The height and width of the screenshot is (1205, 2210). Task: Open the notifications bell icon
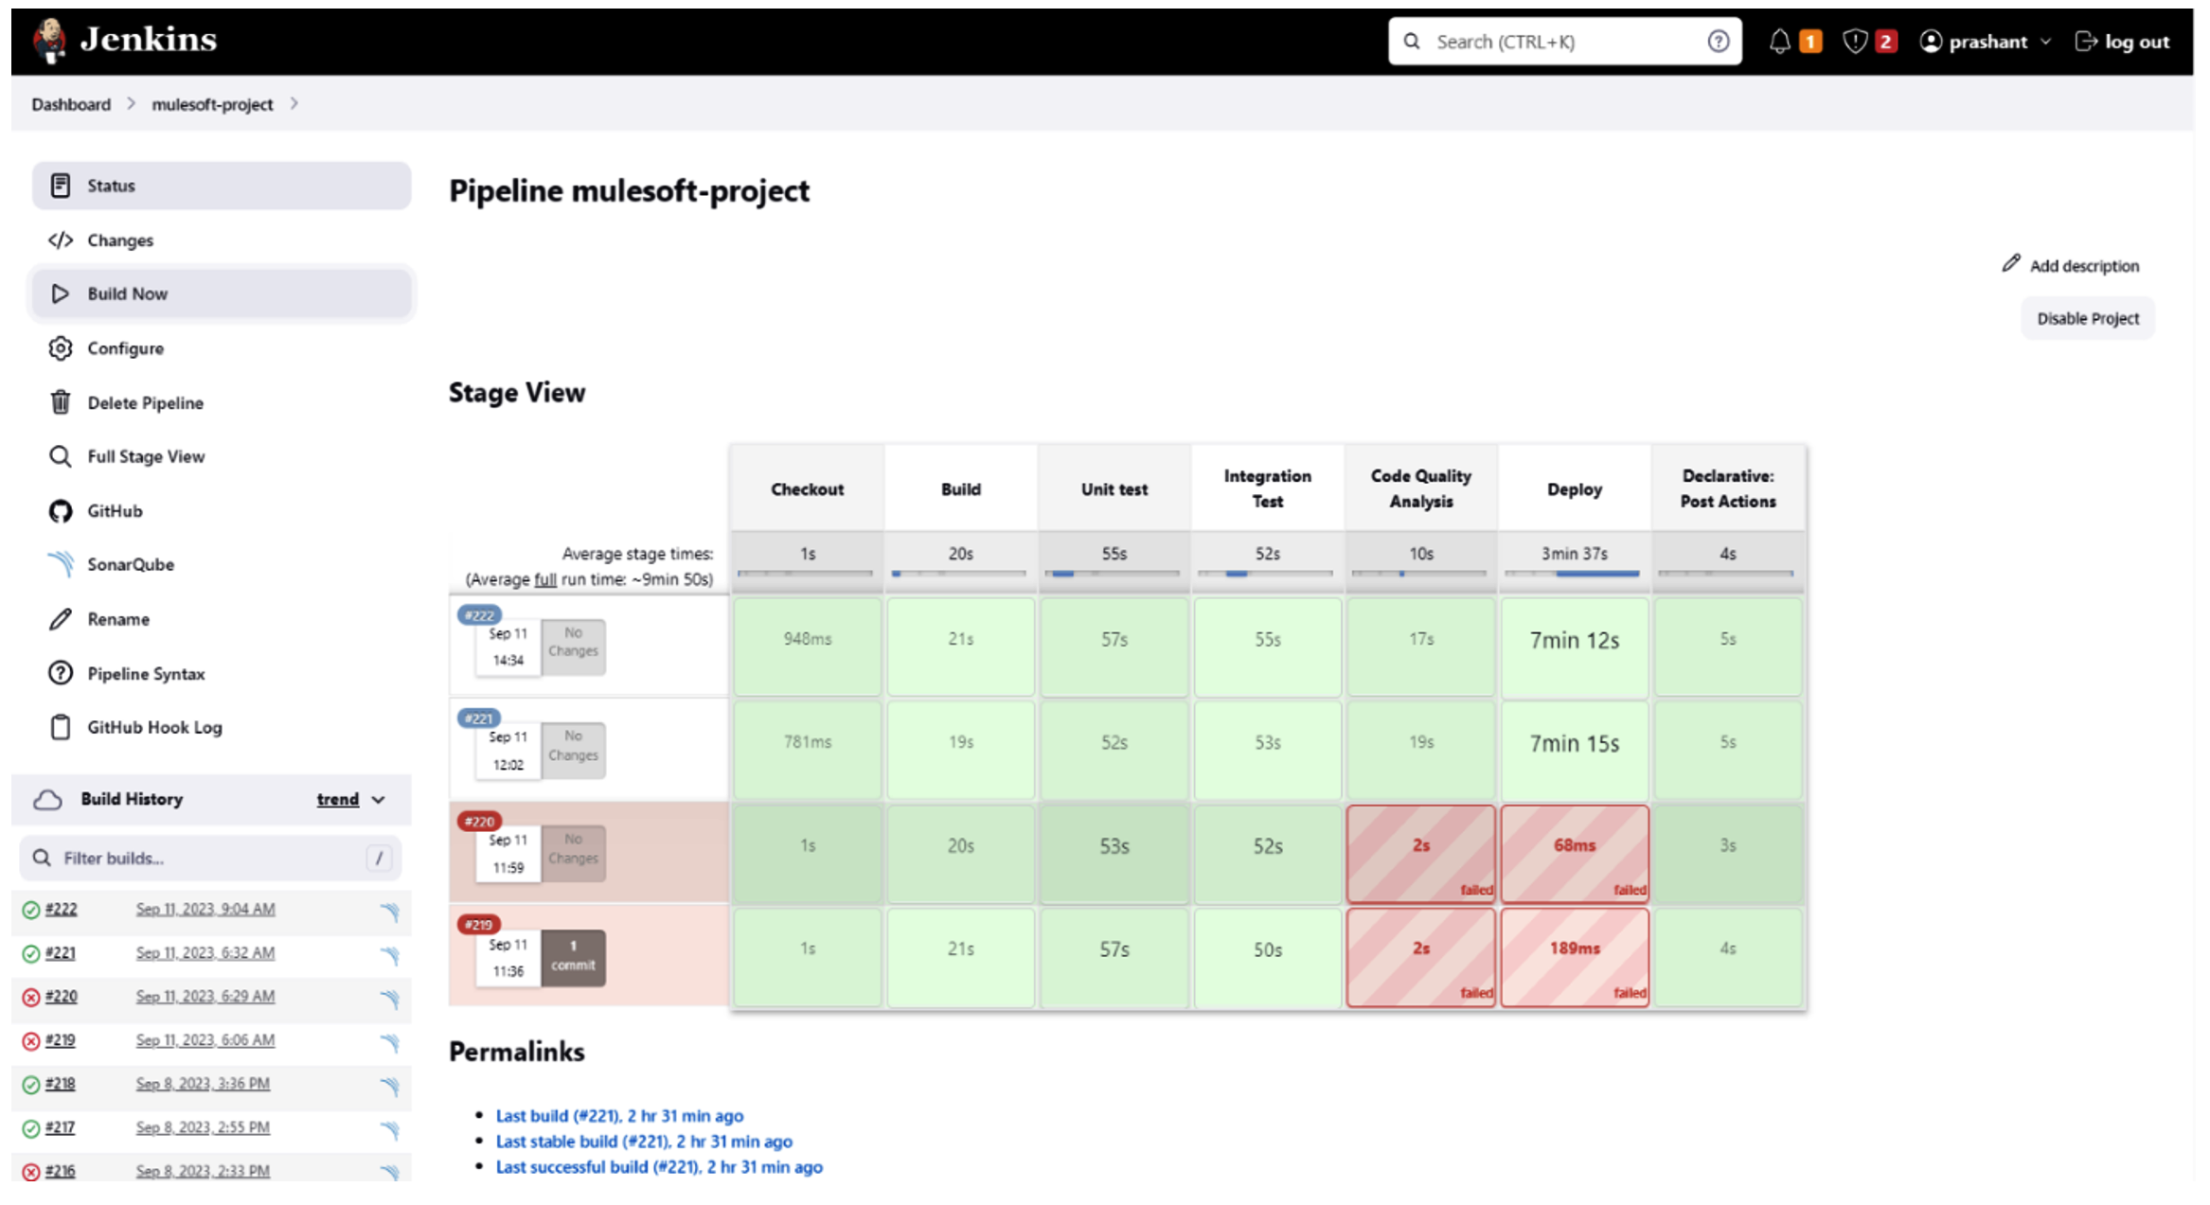[x=1779, y=42]
